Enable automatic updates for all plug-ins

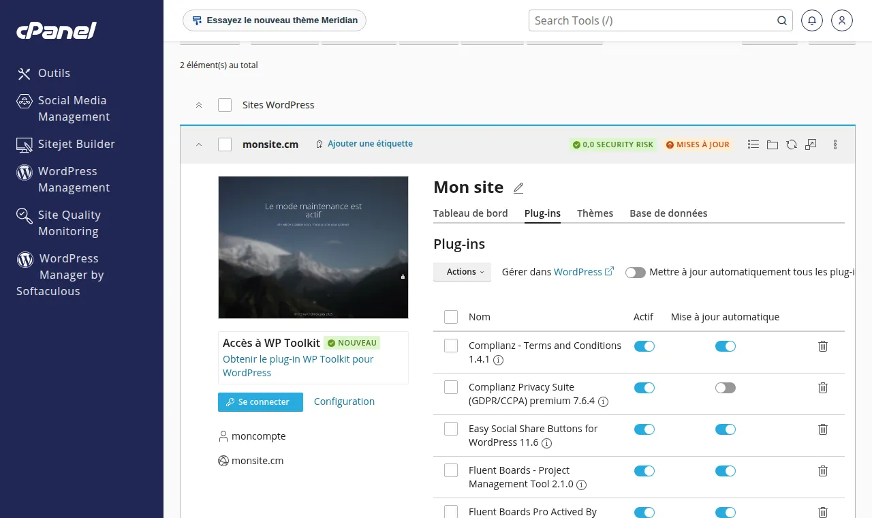pyautogui.click(x=636, y=273)
